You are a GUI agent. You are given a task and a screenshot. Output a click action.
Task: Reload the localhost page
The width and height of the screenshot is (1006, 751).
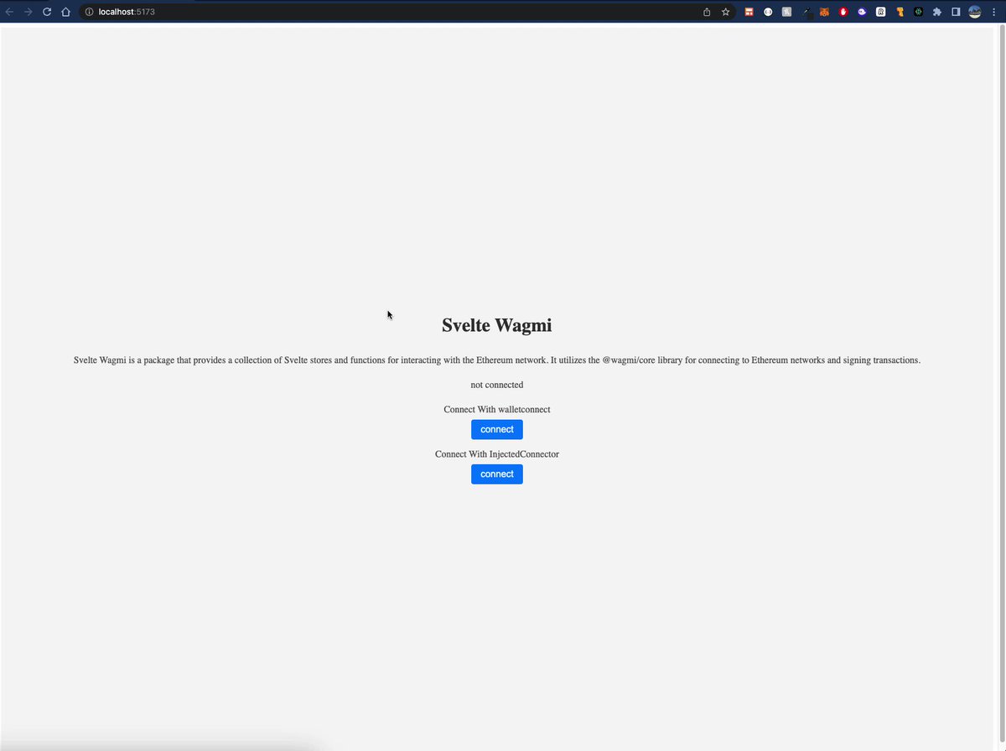point(47,12)
